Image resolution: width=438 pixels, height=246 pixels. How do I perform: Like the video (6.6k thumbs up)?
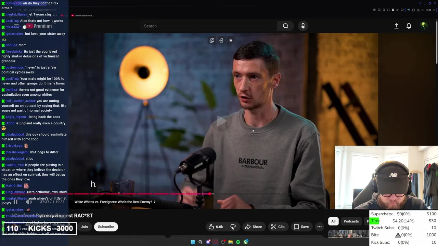[x=216, y=227]
